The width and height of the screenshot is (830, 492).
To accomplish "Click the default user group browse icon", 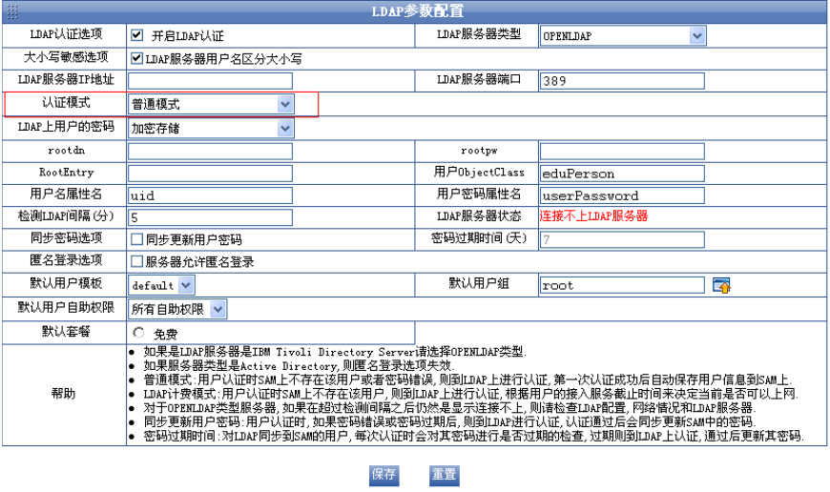I will pyautogui.click(x=721, y=285).
